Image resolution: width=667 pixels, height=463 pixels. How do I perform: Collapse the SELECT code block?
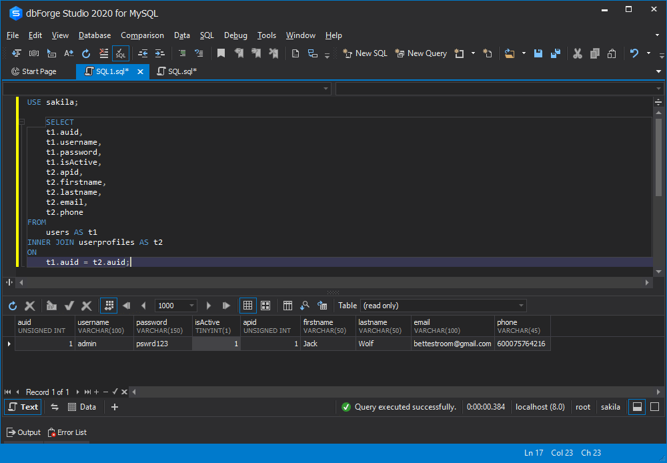tap(22, 122)
